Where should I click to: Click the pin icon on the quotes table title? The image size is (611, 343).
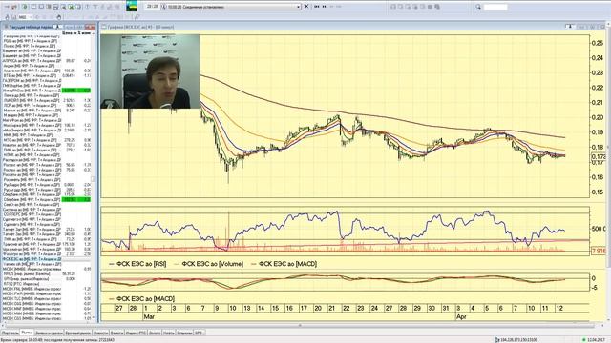(57, 27)
